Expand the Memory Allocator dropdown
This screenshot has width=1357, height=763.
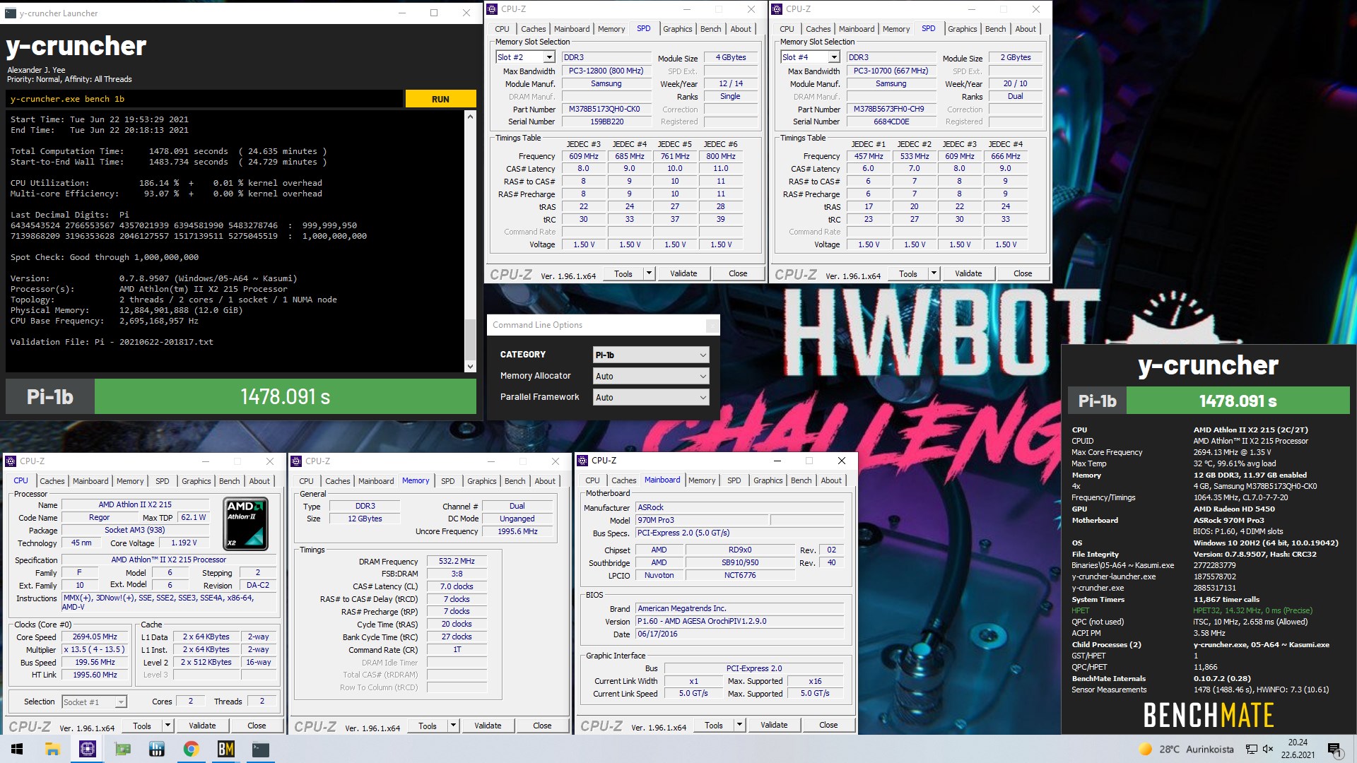click(650, 376)
